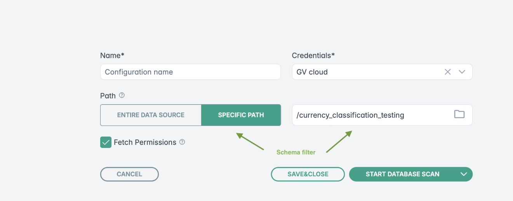Click the Credentials* field label
This screenshot has height=201, width=513.
pos(313,55)
